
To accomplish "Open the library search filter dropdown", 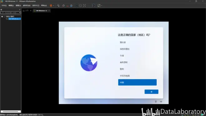I will click(x=20, y=13).
